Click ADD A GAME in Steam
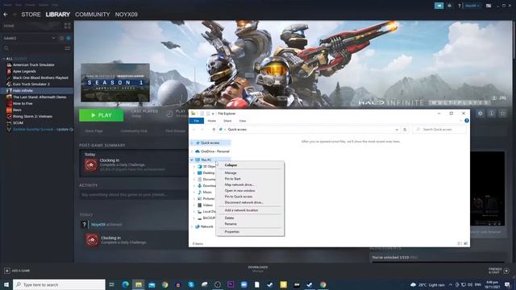This screenshot has width=516, height=290. pyautogui.click(x=17, y=271)
